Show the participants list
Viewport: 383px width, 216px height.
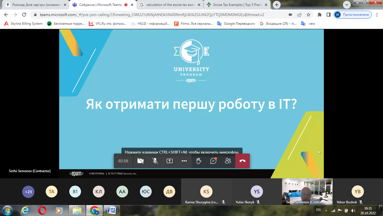(228, 161)
